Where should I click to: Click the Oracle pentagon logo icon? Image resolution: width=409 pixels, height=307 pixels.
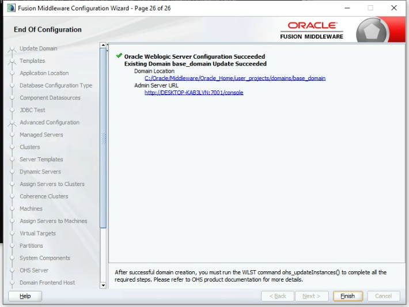pos(372,32)
